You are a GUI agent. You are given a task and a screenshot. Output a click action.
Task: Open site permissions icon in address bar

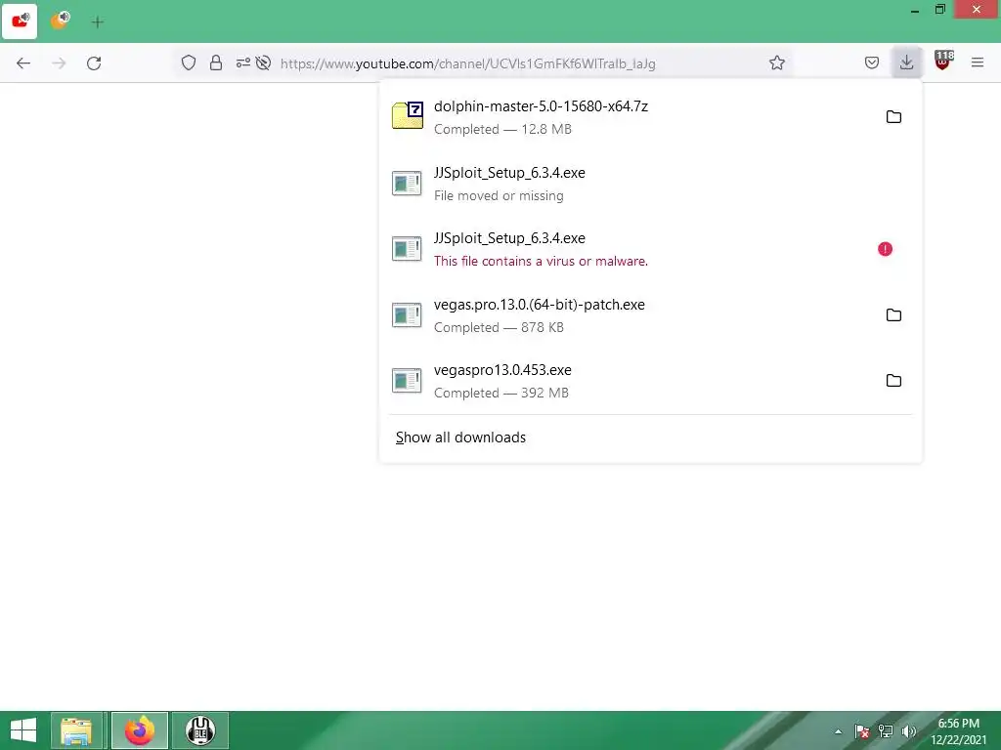[243, 62]
